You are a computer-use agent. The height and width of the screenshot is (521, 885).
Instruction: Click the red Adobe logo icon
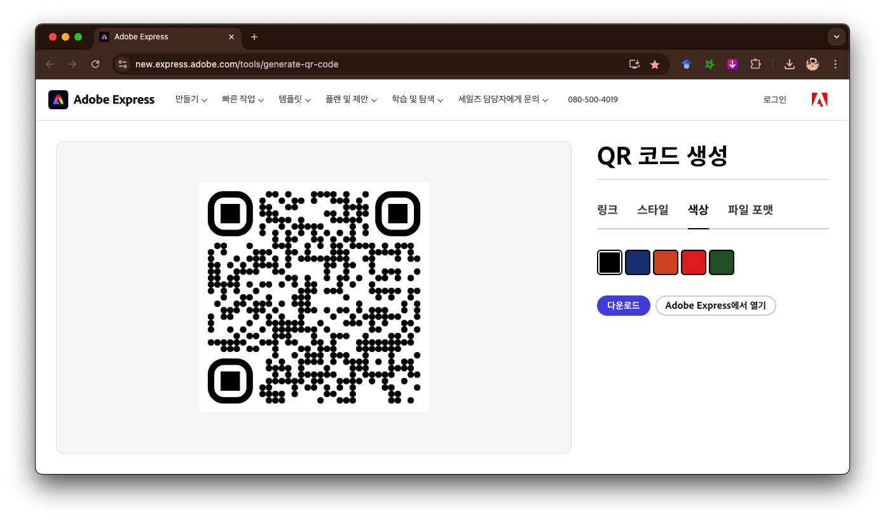820,100
